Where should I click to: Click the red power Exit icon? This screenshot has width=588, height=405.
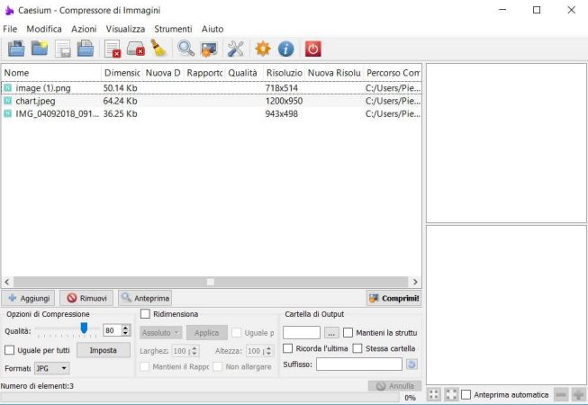coord(313,49)
